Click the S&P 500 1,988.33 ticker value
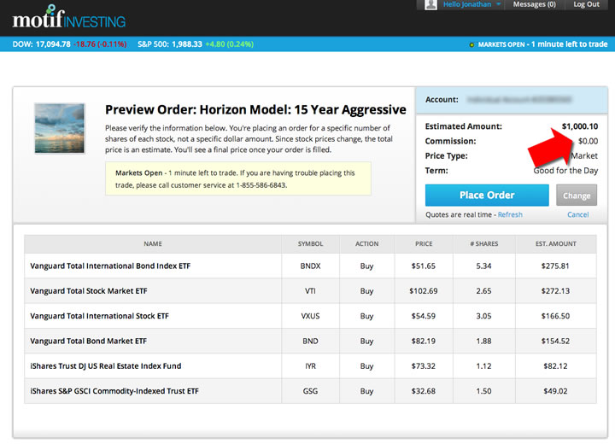Viewport: 615px width, 444px height. (187, 44)
